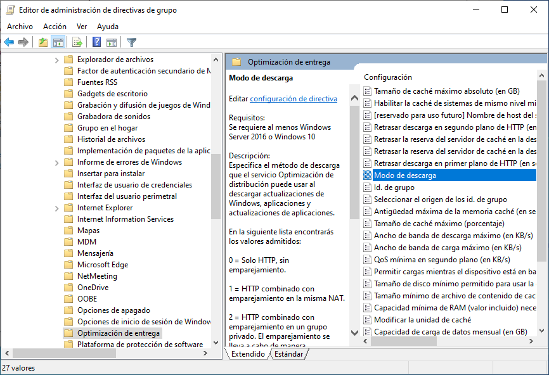The width and height of the screenshot is (549, 375).
Task: Select QoS mínima en segundo plano setting
Action: [442, 260]
